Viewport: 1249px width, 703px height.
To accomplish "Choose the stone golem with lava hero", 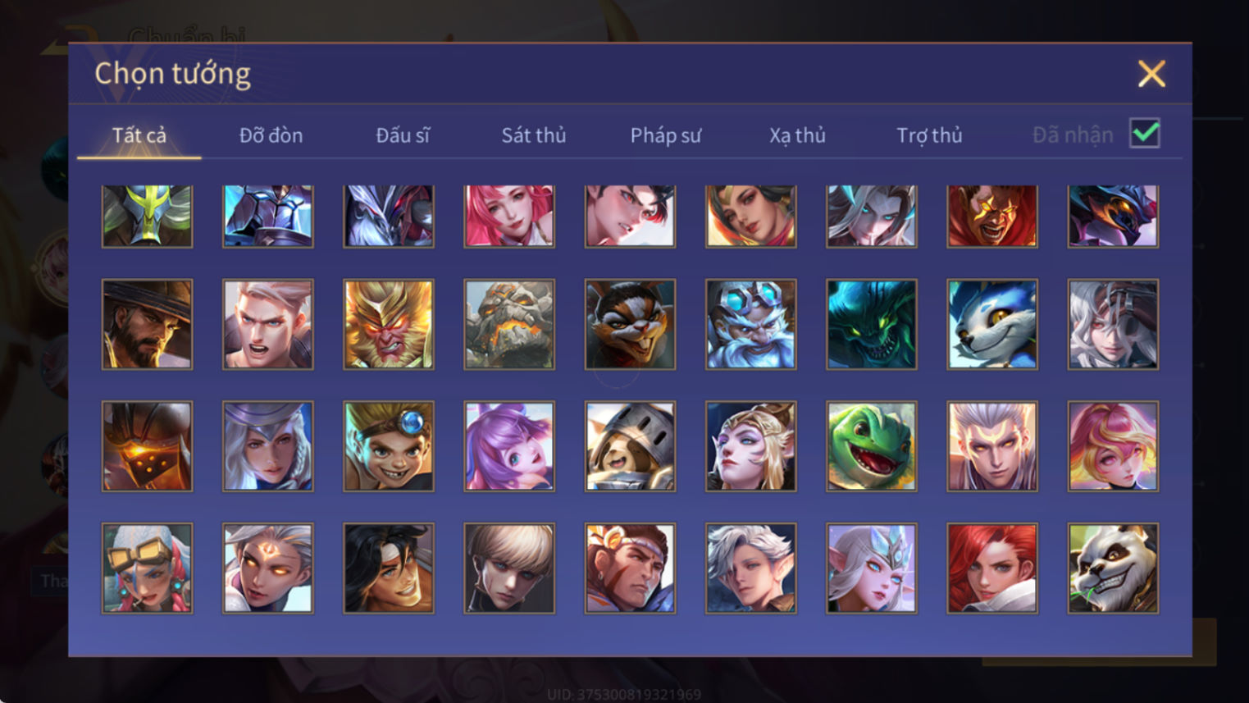I will point(509,324).
